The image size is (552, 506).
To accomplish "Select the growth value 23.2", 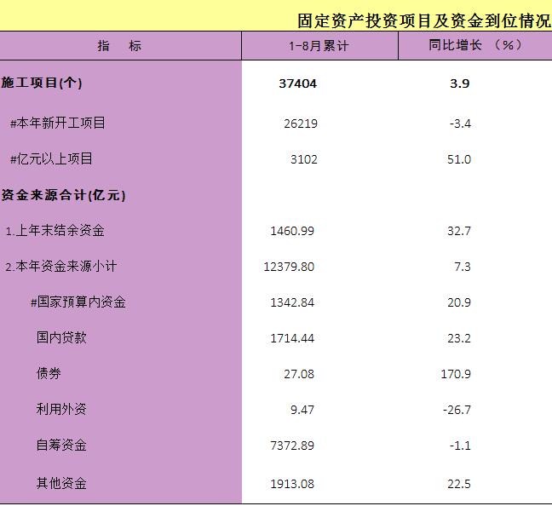I will pos(459,338).
